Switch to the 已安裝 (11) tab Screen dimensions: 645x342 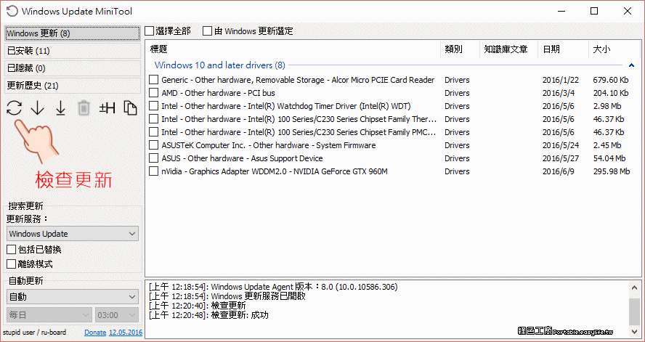71,51
